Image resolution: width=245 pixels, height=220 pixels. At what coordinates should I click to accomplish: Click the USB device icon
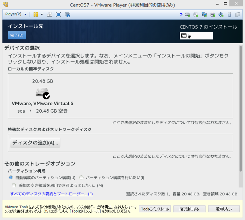[229, 14]
